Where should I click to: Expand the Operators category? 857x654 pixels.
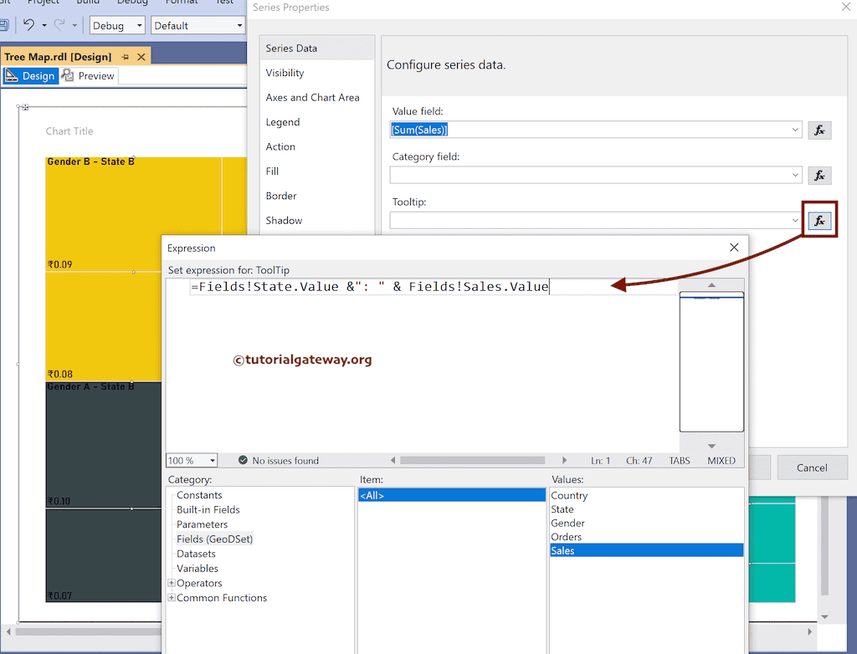pyautogui.click(x=172, y=583)
